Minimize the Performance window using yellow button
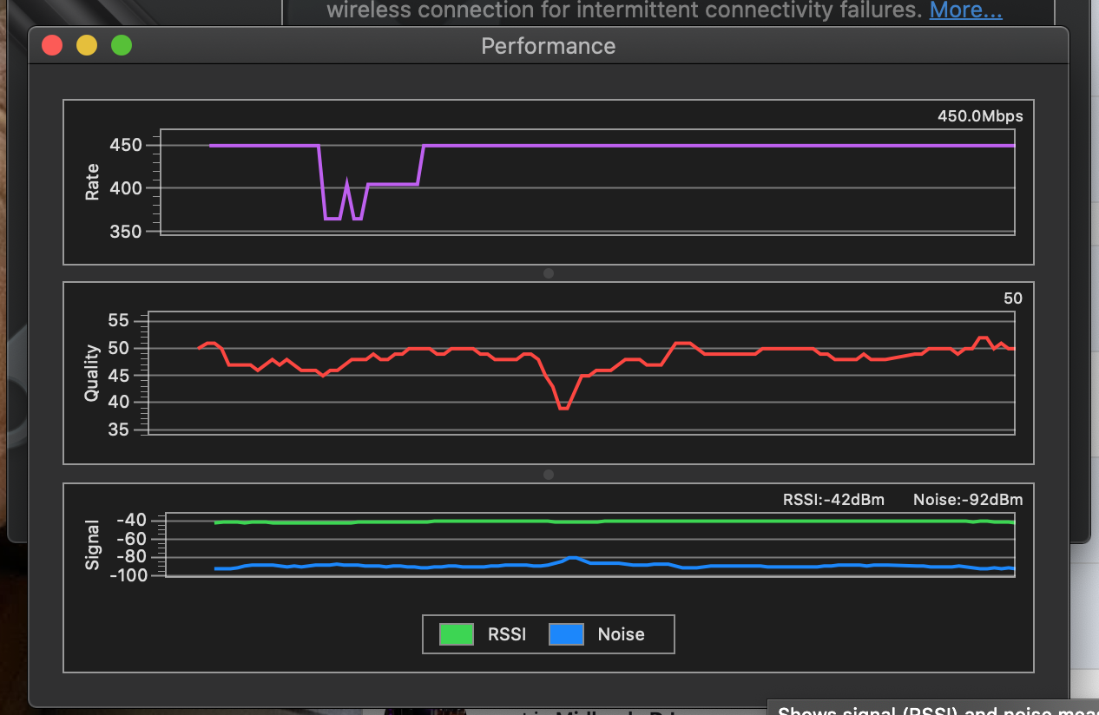Screen dimensions: 1099x715 coord(87,45)
